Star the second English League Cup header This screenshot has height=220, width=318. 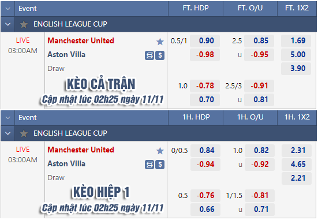tap(24, 133)
